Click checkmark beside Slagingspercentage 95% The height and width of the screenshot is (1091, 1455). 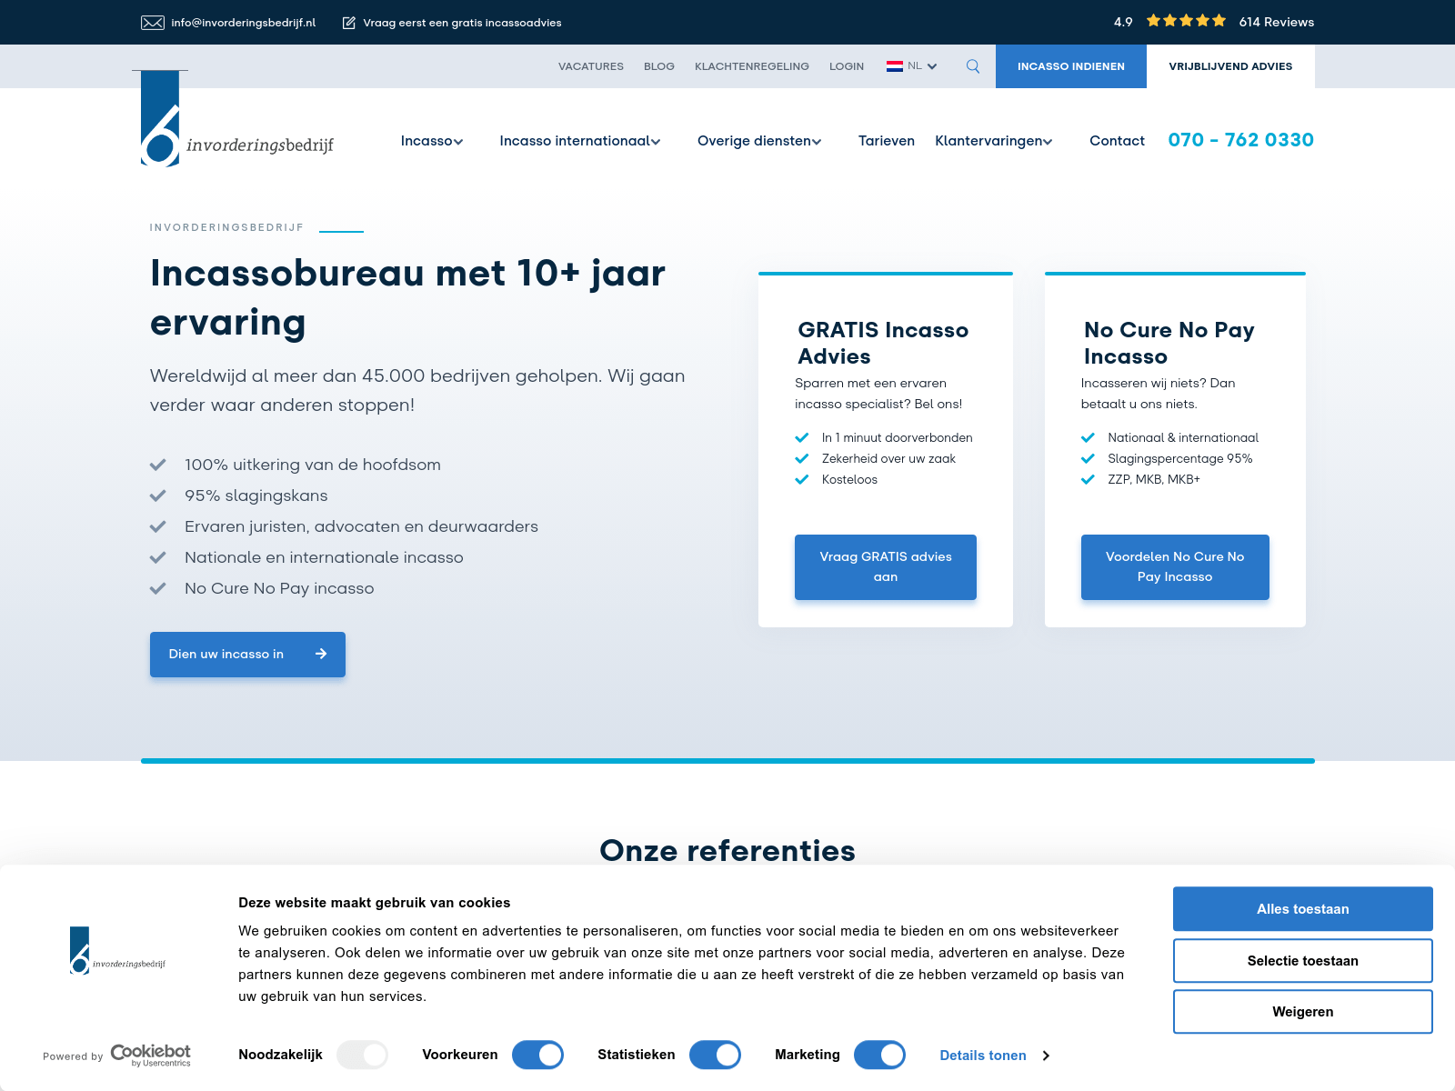tap(1088, 458)
